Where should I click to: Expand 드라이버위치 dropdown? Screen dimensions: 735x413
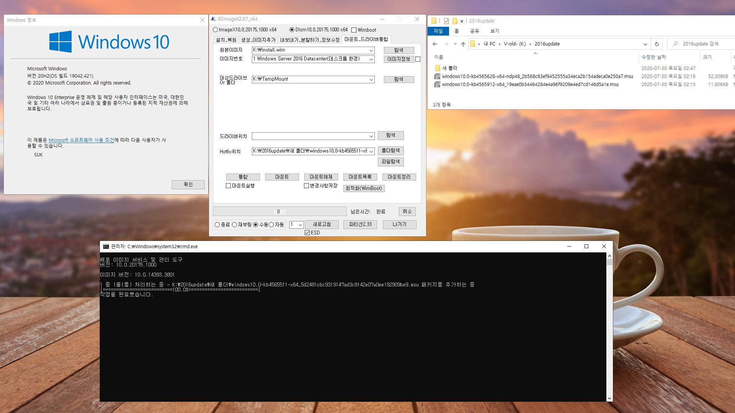coord(371,137)
